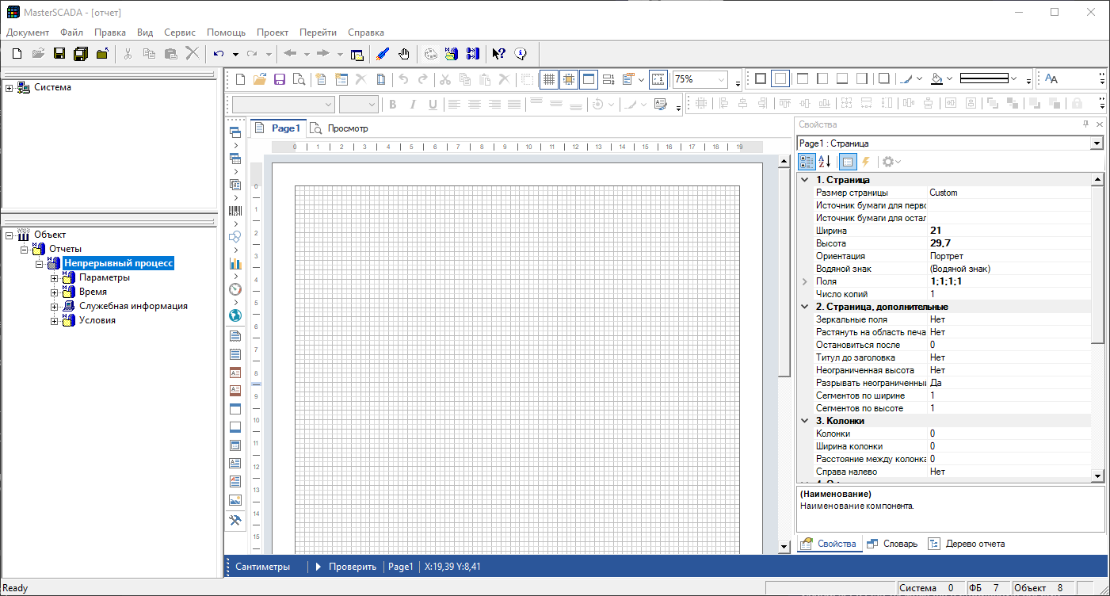Click the globe map component icon

point(235,315)
